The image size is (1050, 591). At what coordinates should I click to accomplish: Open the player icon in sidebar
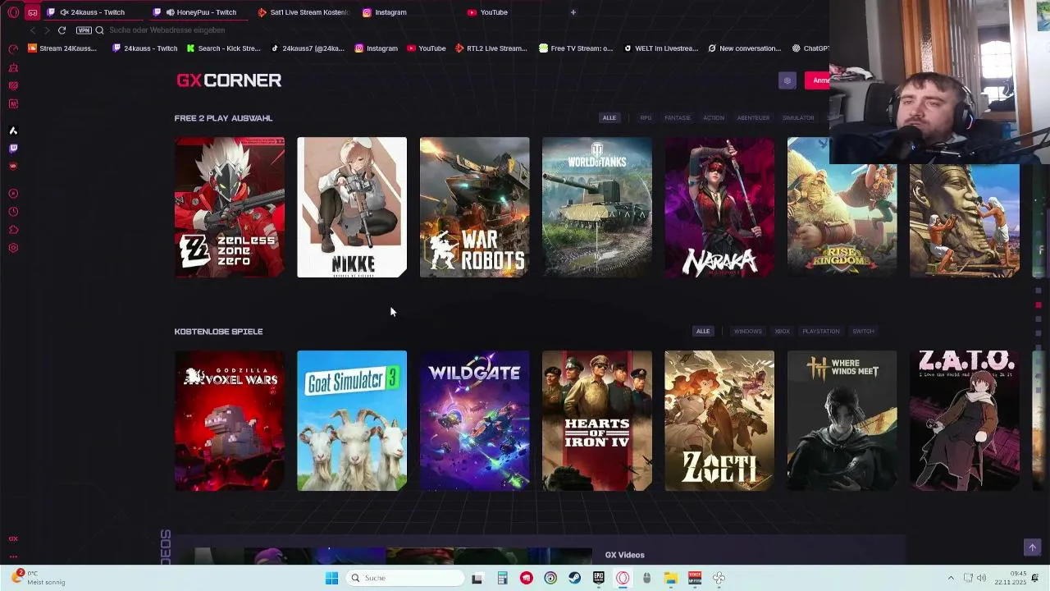[x=13, y=194]
